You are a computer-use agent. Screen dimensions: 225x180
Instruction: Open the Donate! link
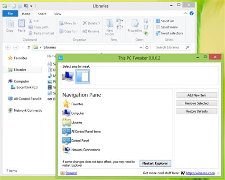pyautogui.click(x=71, y=173)
